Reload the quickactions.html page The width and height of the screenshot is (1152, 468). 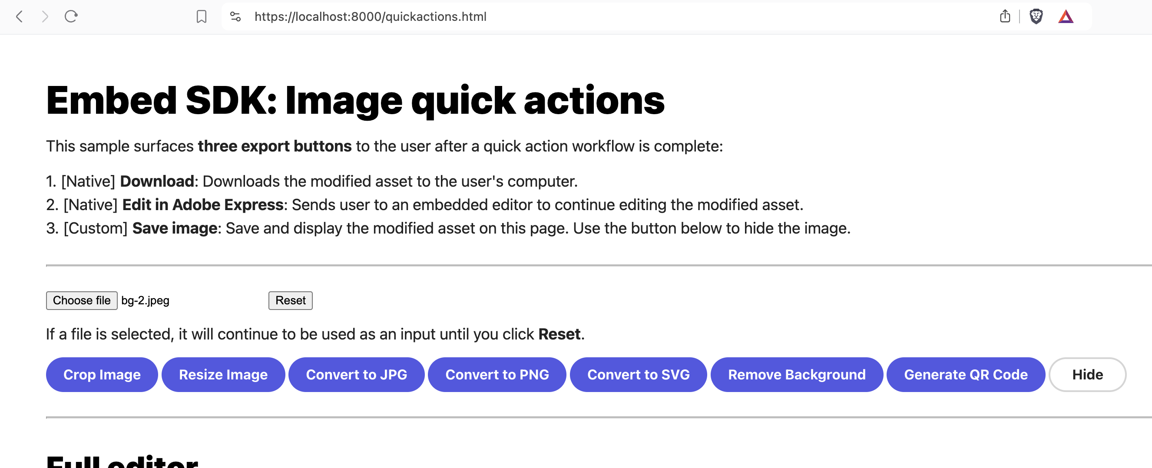tap(72, 17)
